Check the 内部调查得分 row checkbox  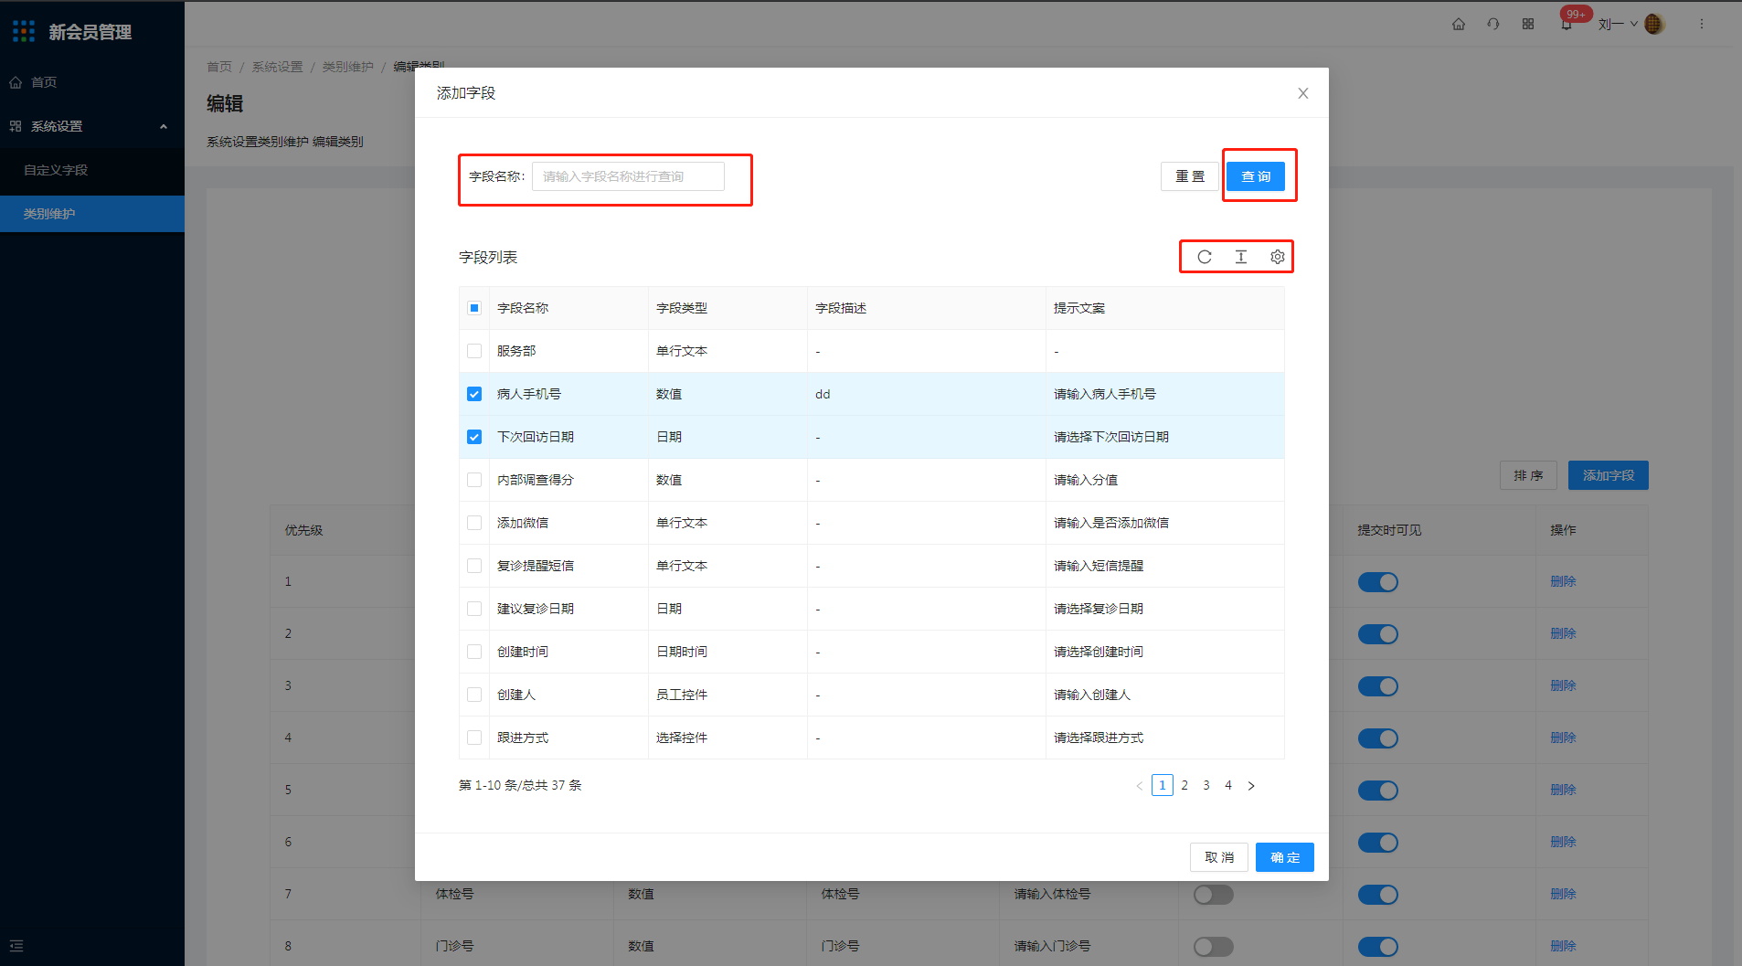(474, 480)
